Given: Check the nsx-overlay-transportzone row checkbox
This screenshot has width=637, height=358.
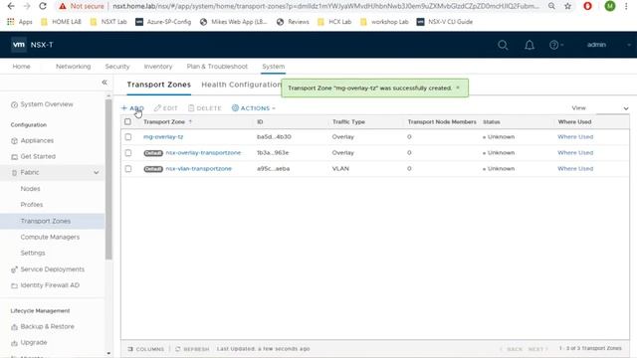Looking at the screenshot, I should point(128,152).
